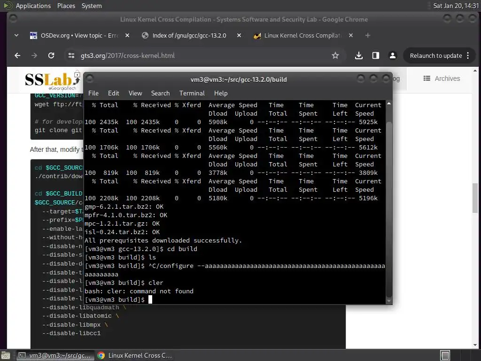Click the terminal vertical scrollbar thumb
Image resolution: width=481 pixels, height=361 pixels.
coord(388,209)
